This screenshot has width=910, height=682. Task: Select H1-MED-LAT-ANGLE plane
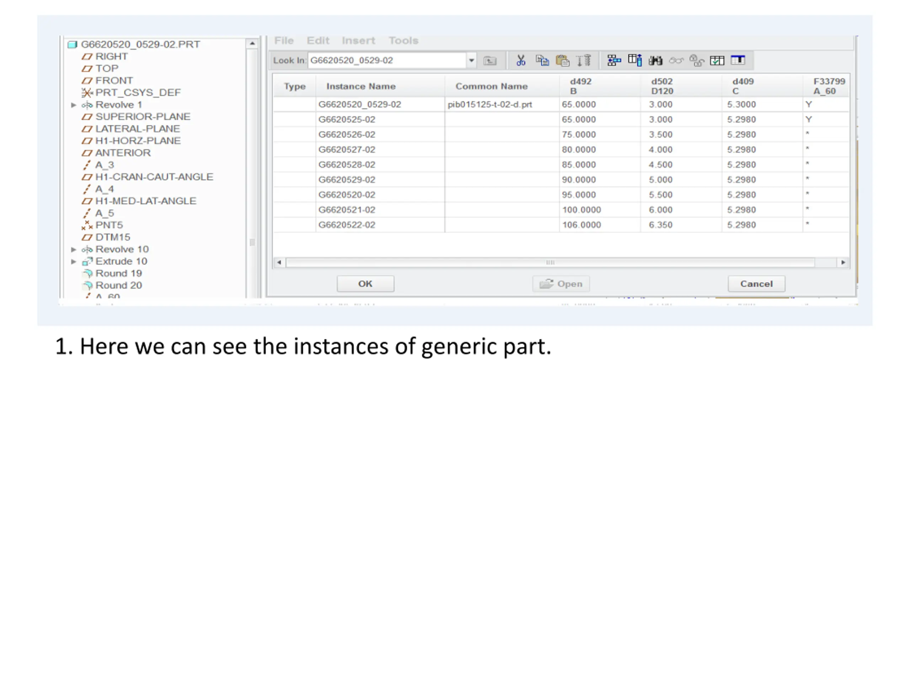[x=146, y=201]
